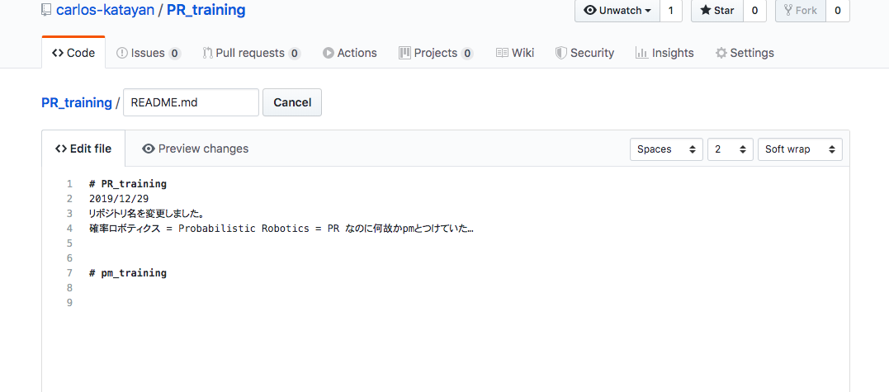Click the star count 0
The image size is (889, 392).
tap(754, 11)
